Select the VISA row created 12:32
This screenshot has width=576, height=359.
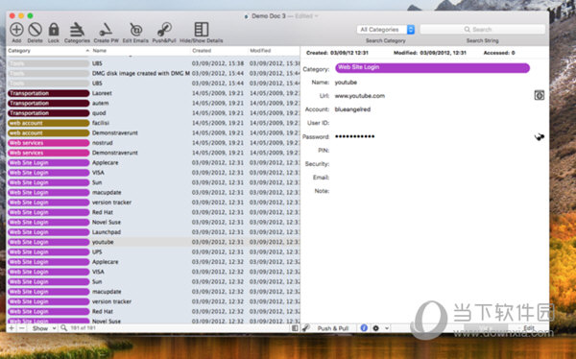(x=154, y=272)
